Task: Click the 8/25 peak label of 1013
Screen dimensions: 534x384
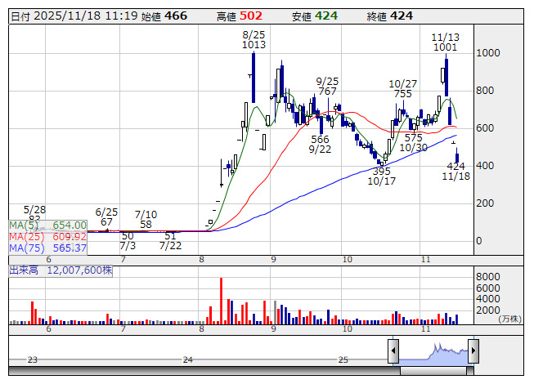Action: pyautogui.click(x=254, y=40)
